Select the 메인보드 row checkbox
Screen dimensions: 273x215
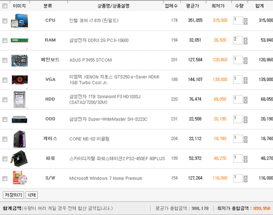click(5, 60)
